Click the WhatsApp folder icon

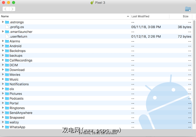(7, 127)
